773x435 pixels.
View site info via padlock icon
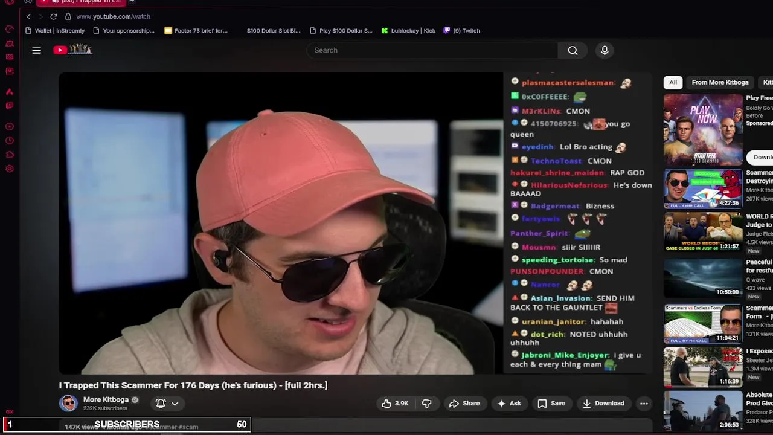pyautogui.click(x=68, y=16)
